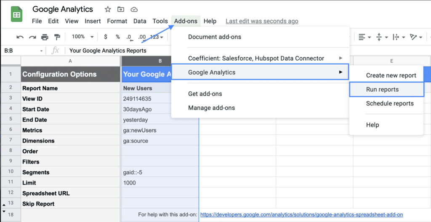
Task: Click the Add-ons menu
Action: pyautogui.click(x=186, y=21)
